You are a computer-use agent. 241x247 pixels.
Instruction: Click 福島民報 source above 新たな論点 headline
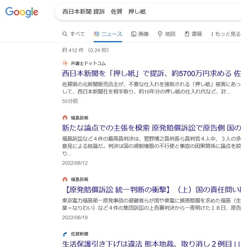(80, 118)
